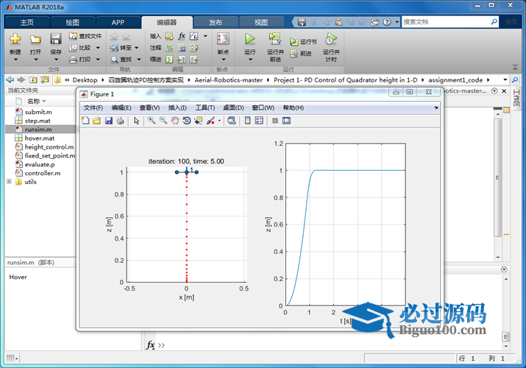Select Zoom Out tool in Figure toolbar
526x368 pixels.
pyautogui.click(x=163, y=121)
